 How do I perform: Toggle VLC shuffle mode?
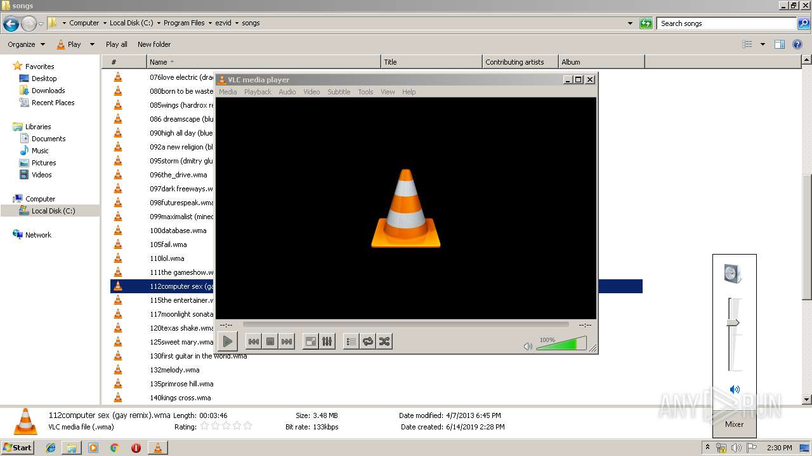click(384, 341)
